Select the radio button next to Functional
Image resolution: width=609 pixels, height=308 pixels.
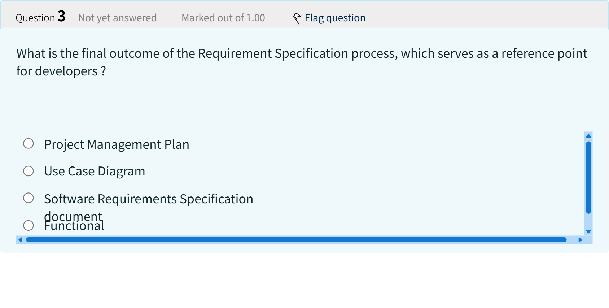29,226
